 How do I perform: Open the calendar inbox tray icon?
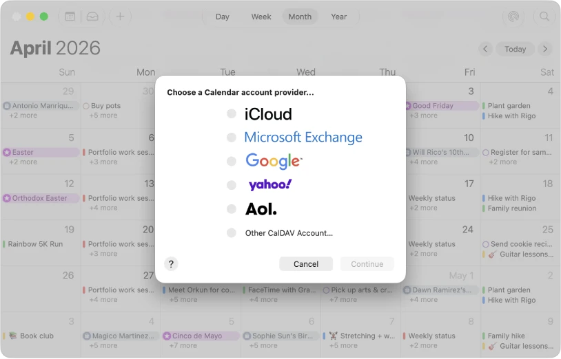(x=92, y=17)
